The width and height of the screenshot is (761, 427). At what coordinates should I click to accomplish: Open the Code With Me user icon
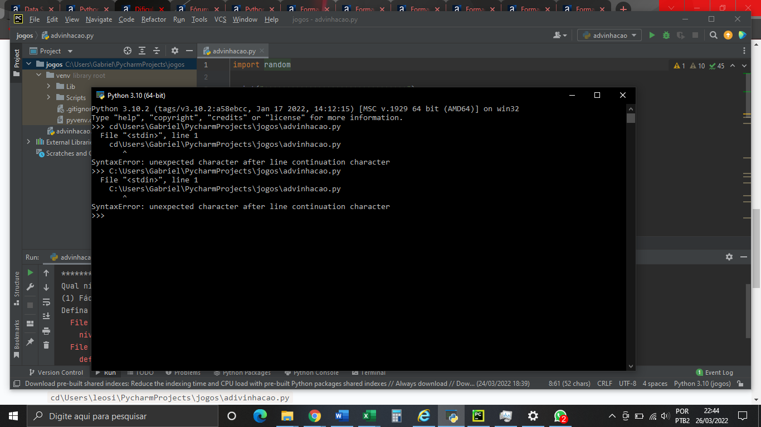559,35
